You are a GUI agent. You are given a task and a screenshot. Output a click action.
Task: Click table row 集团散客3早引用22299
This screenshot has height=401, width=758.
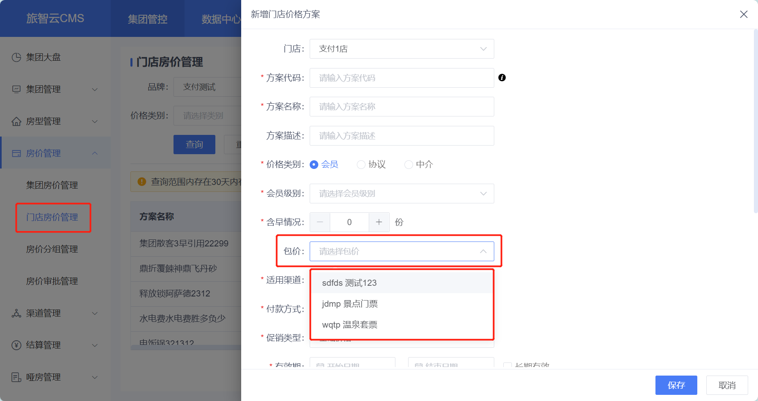click(x=186, y=244)
